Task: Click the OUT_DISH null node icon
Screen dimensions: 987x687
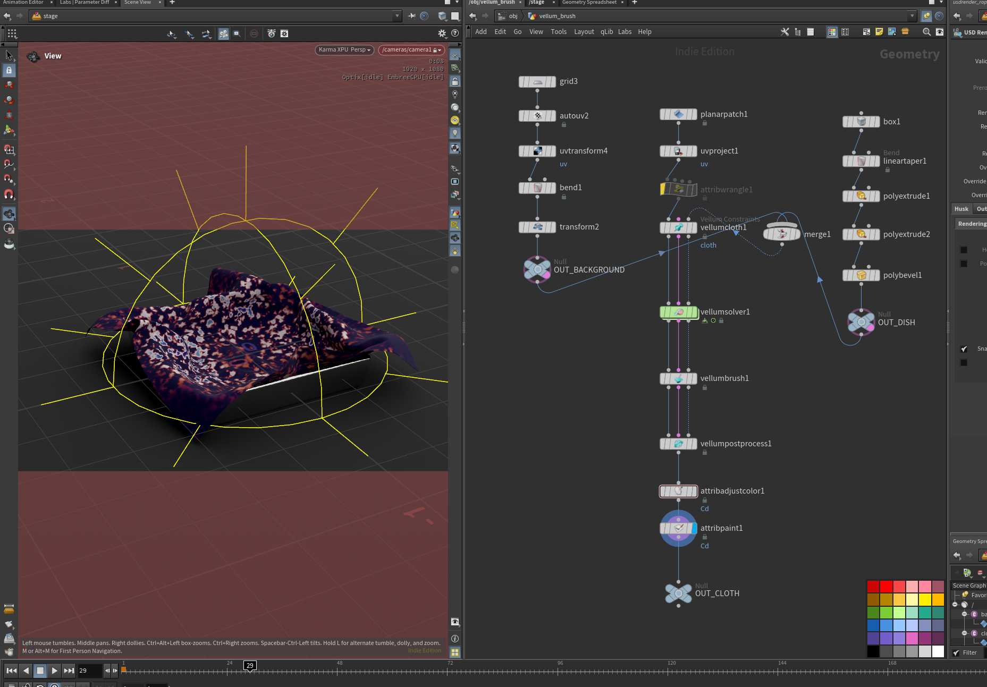Action: click(x=861, y=322)
